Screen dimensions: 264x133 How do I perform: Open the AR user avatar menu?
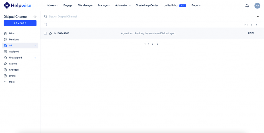tap(257, 6)
